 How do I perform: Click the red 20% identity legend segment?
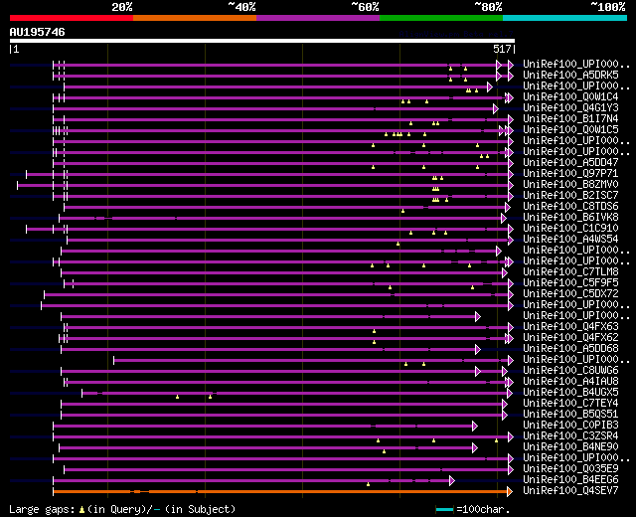point(72,18)
